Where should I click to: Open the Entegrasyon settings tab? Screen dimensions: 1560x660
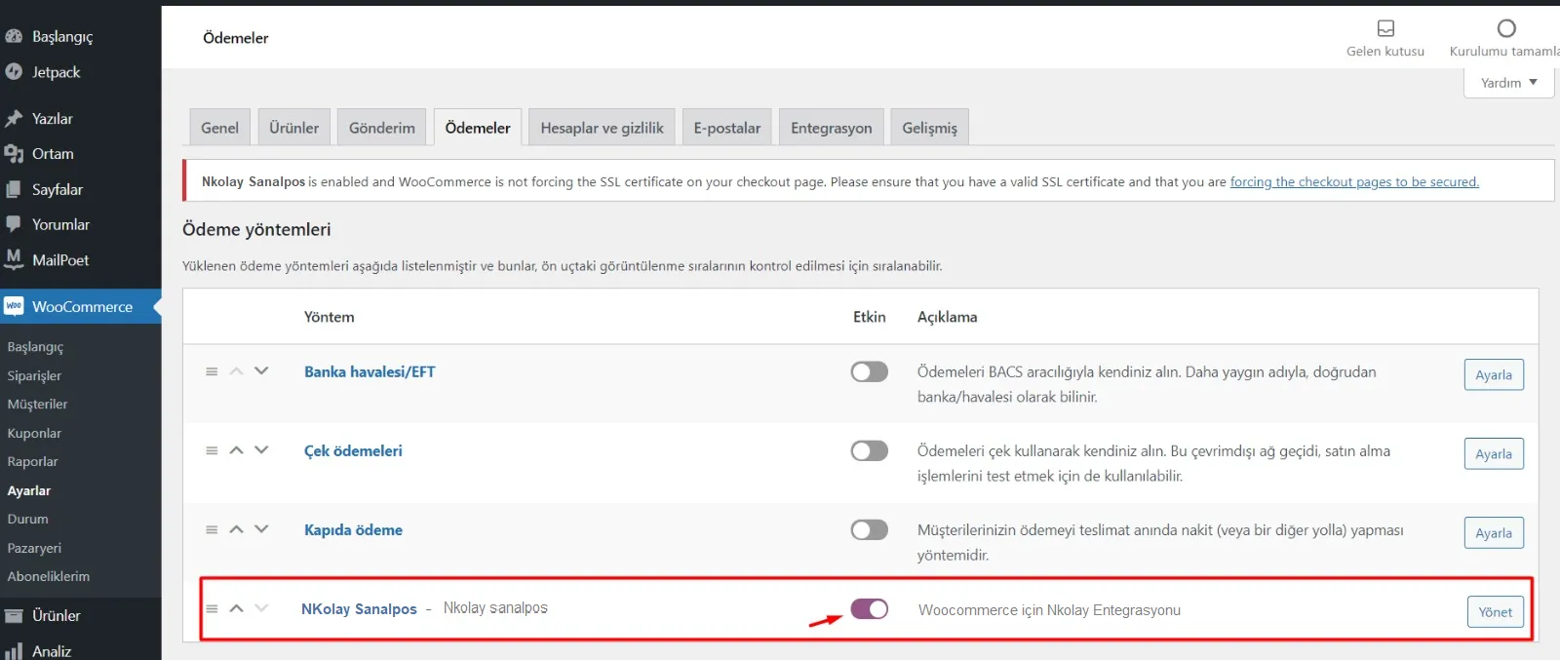point(831,128)
